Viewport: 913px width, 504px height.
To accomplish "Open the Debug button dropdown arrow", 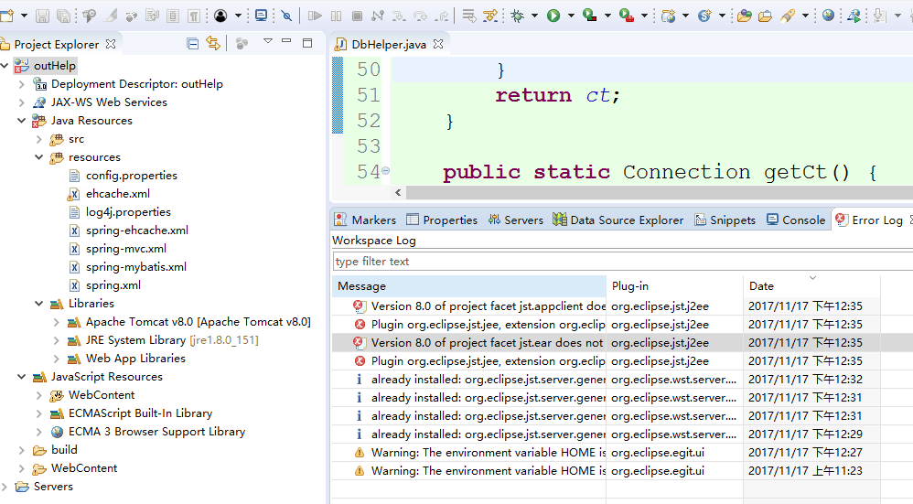I will [534, 16].
